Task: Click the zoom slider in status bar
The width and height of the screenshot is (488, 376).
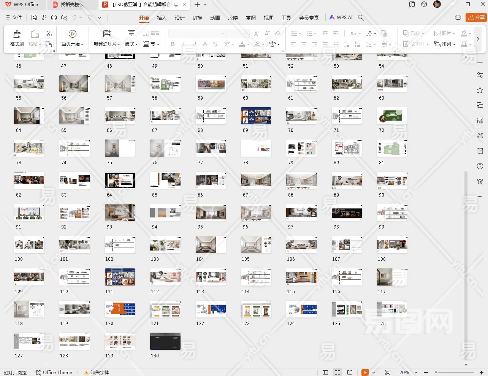Action: 454,373
